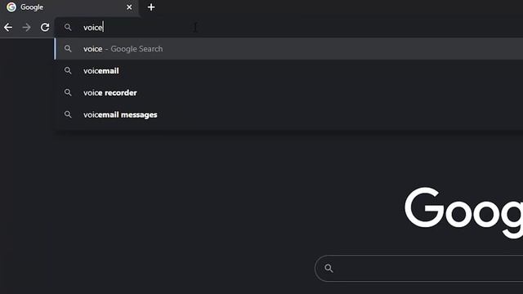Click the Google homepage search box
This screenshot has width=523, height=294.
[419, 269]
